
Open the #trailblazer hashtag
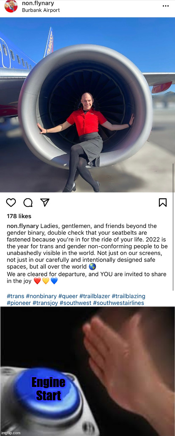tap(95, 296)
